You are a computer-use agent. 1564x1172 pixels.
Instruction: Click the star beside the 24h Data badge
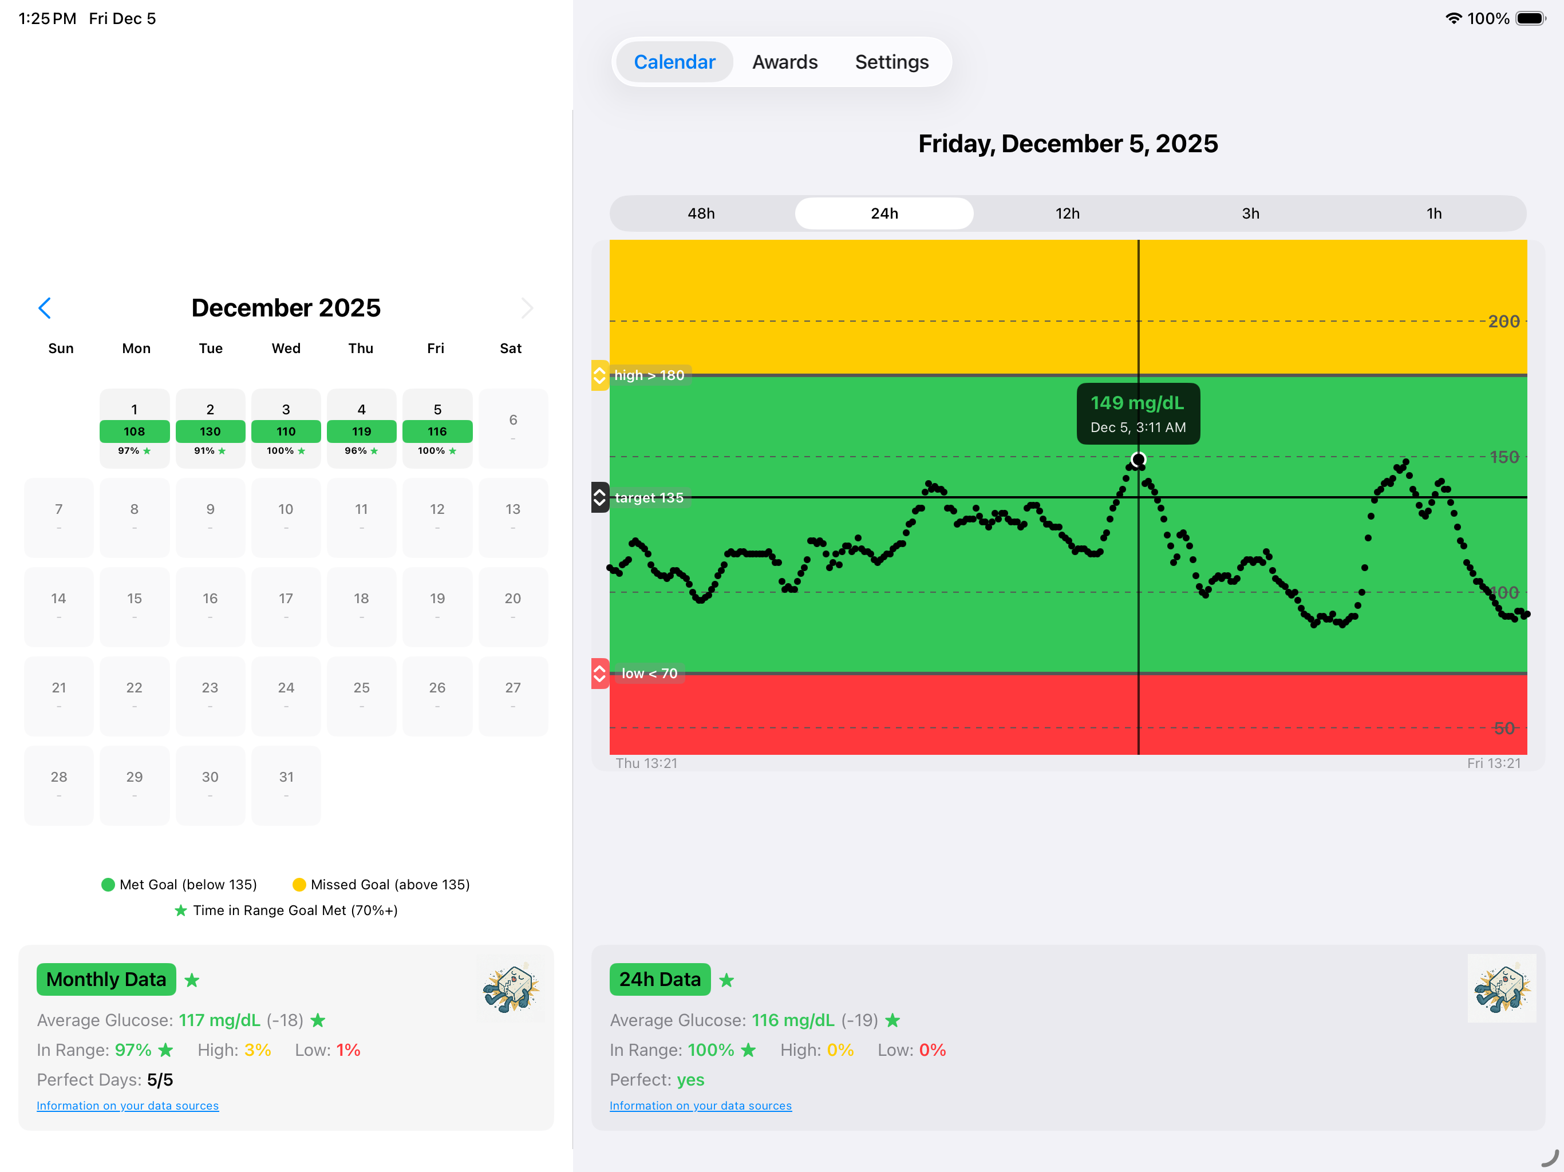(727, 980)
